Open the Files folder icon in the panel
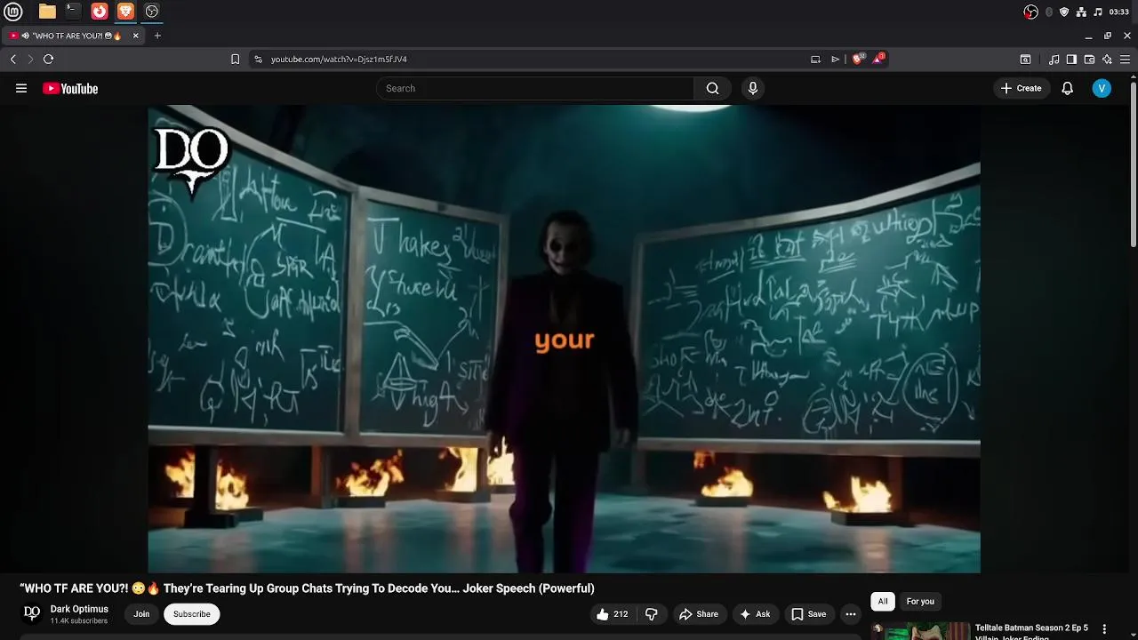The width and height of the screenshot is (1138, 640). pyautogui.click(x=47, y=12)
